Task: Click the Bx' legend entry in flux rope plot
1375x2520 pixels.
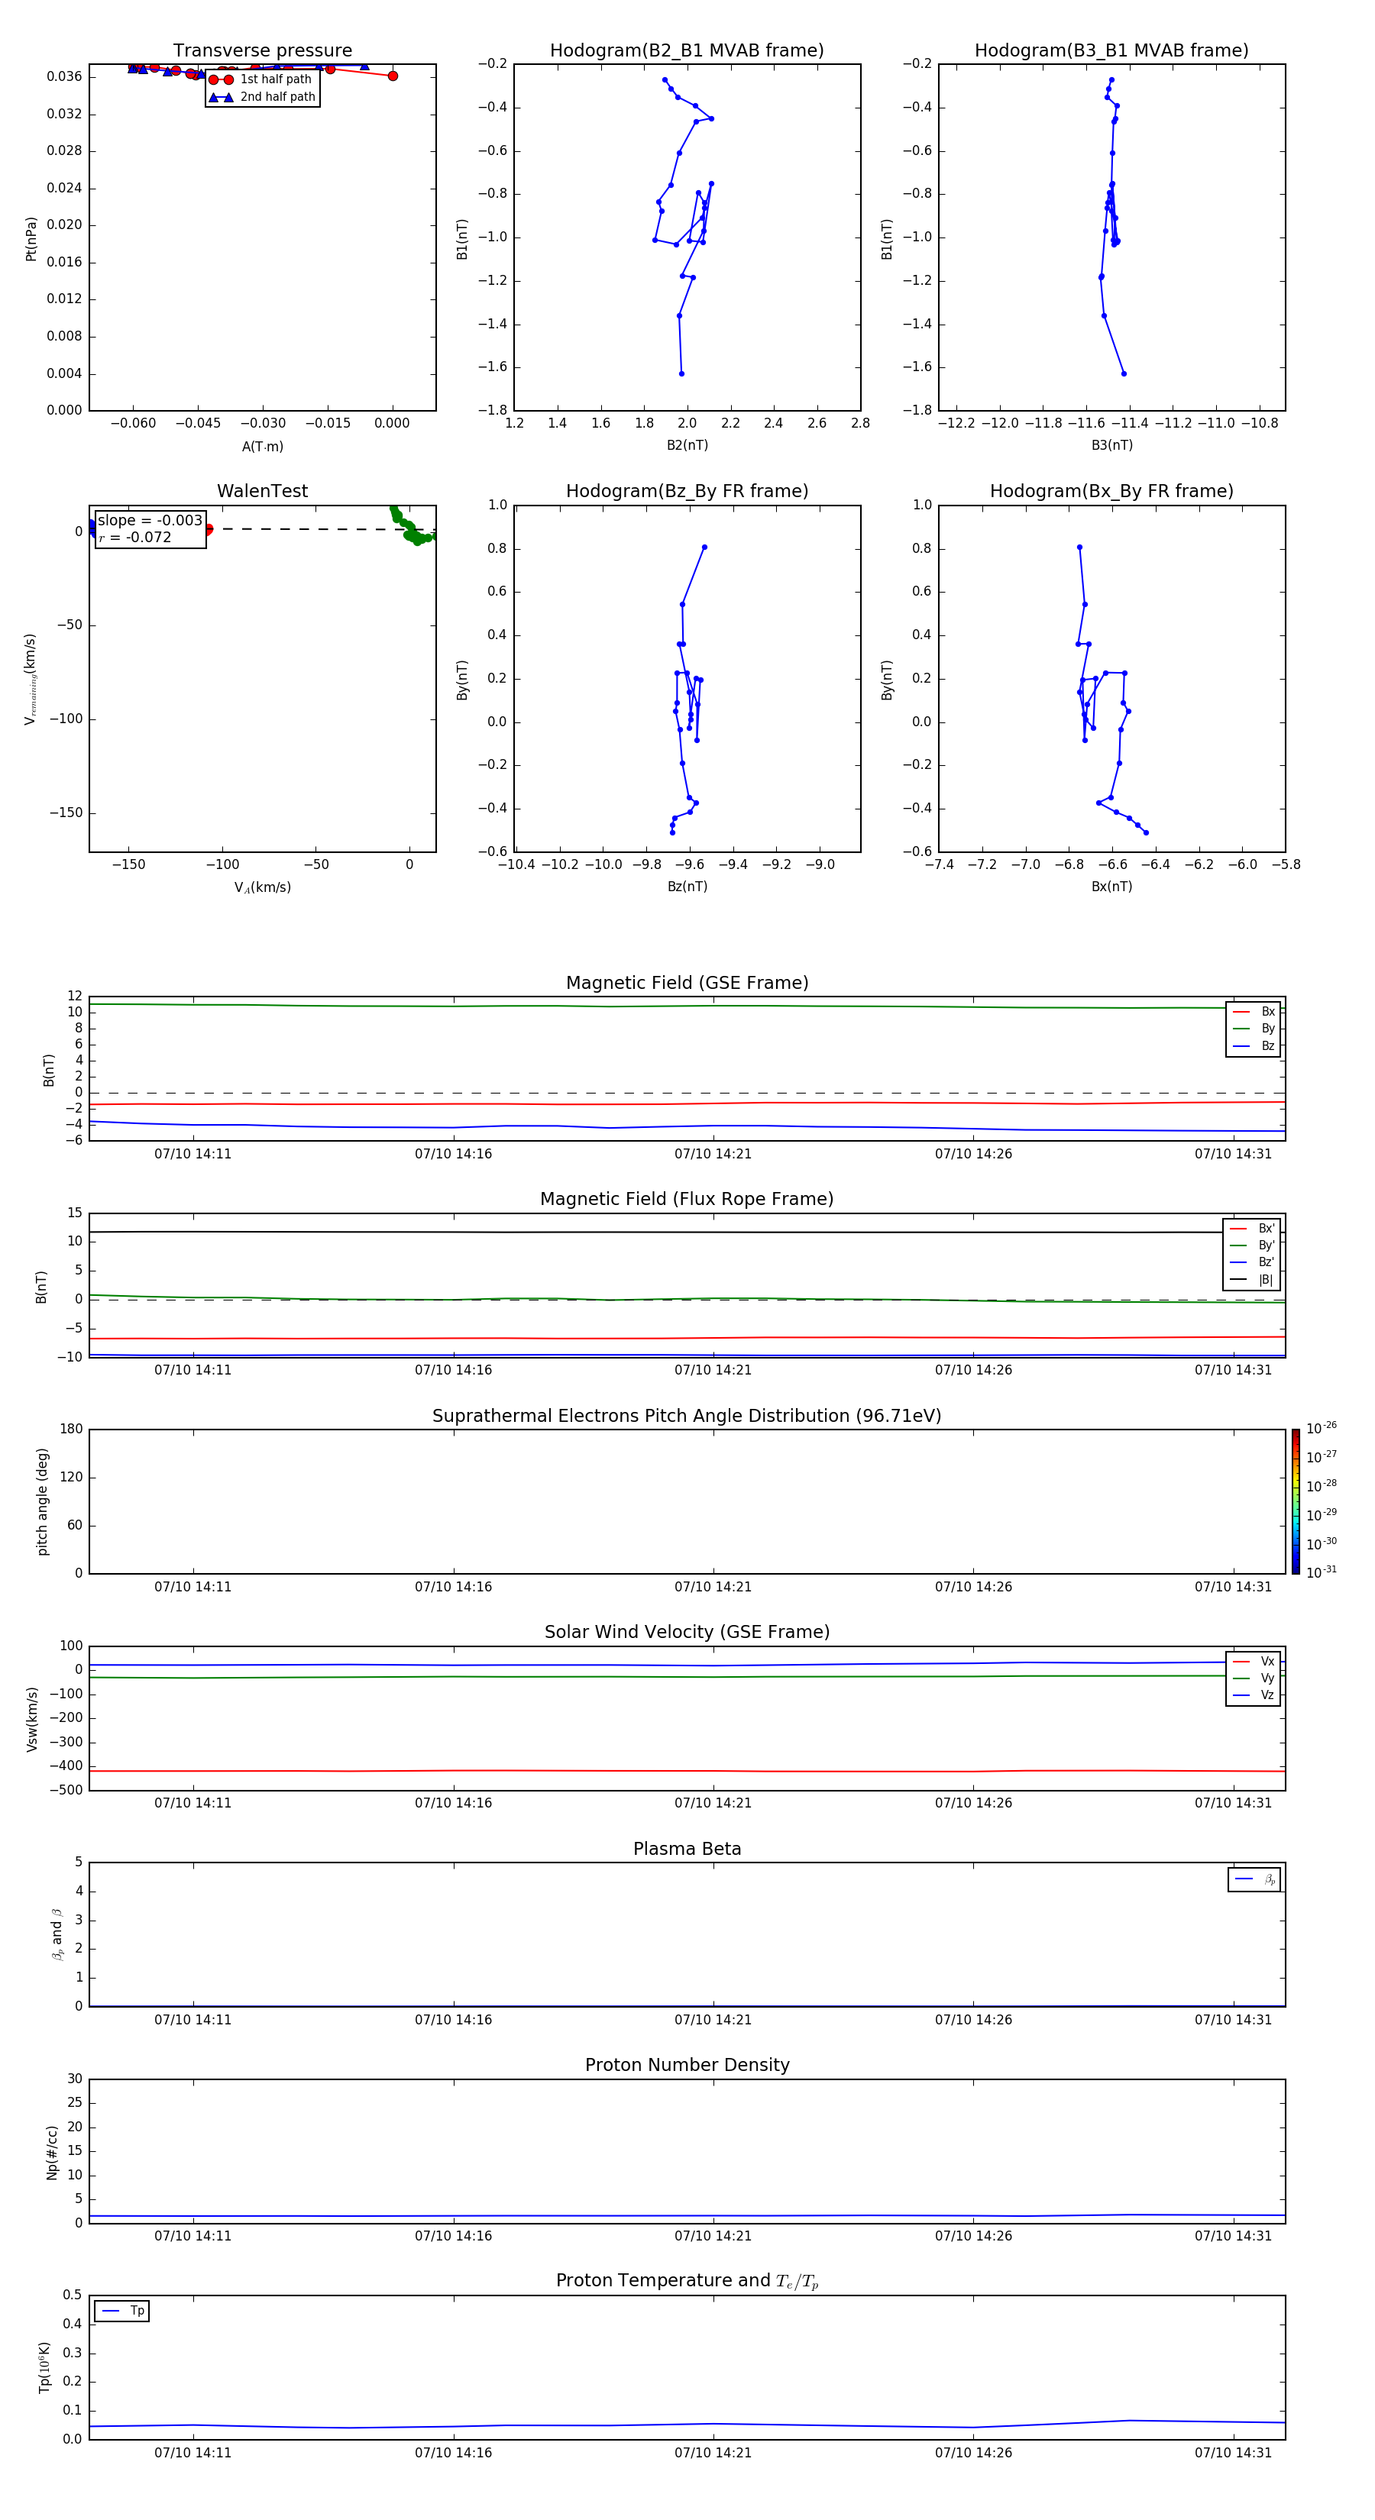Action: 1253,1229
